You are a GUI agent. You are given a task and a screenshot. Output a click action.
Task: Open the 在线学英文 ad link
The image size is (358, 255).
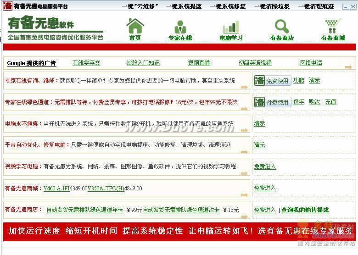coord(87,63)
